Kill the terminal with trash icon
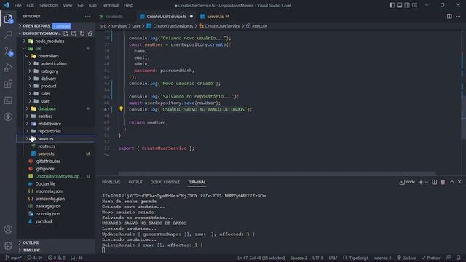 click(443, 182)
